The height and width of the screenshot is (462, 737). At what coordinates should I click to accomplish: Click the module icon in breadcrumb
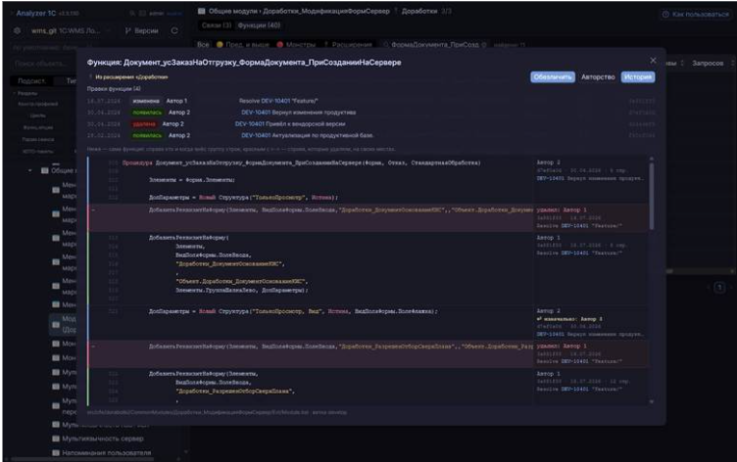point(201,11)
